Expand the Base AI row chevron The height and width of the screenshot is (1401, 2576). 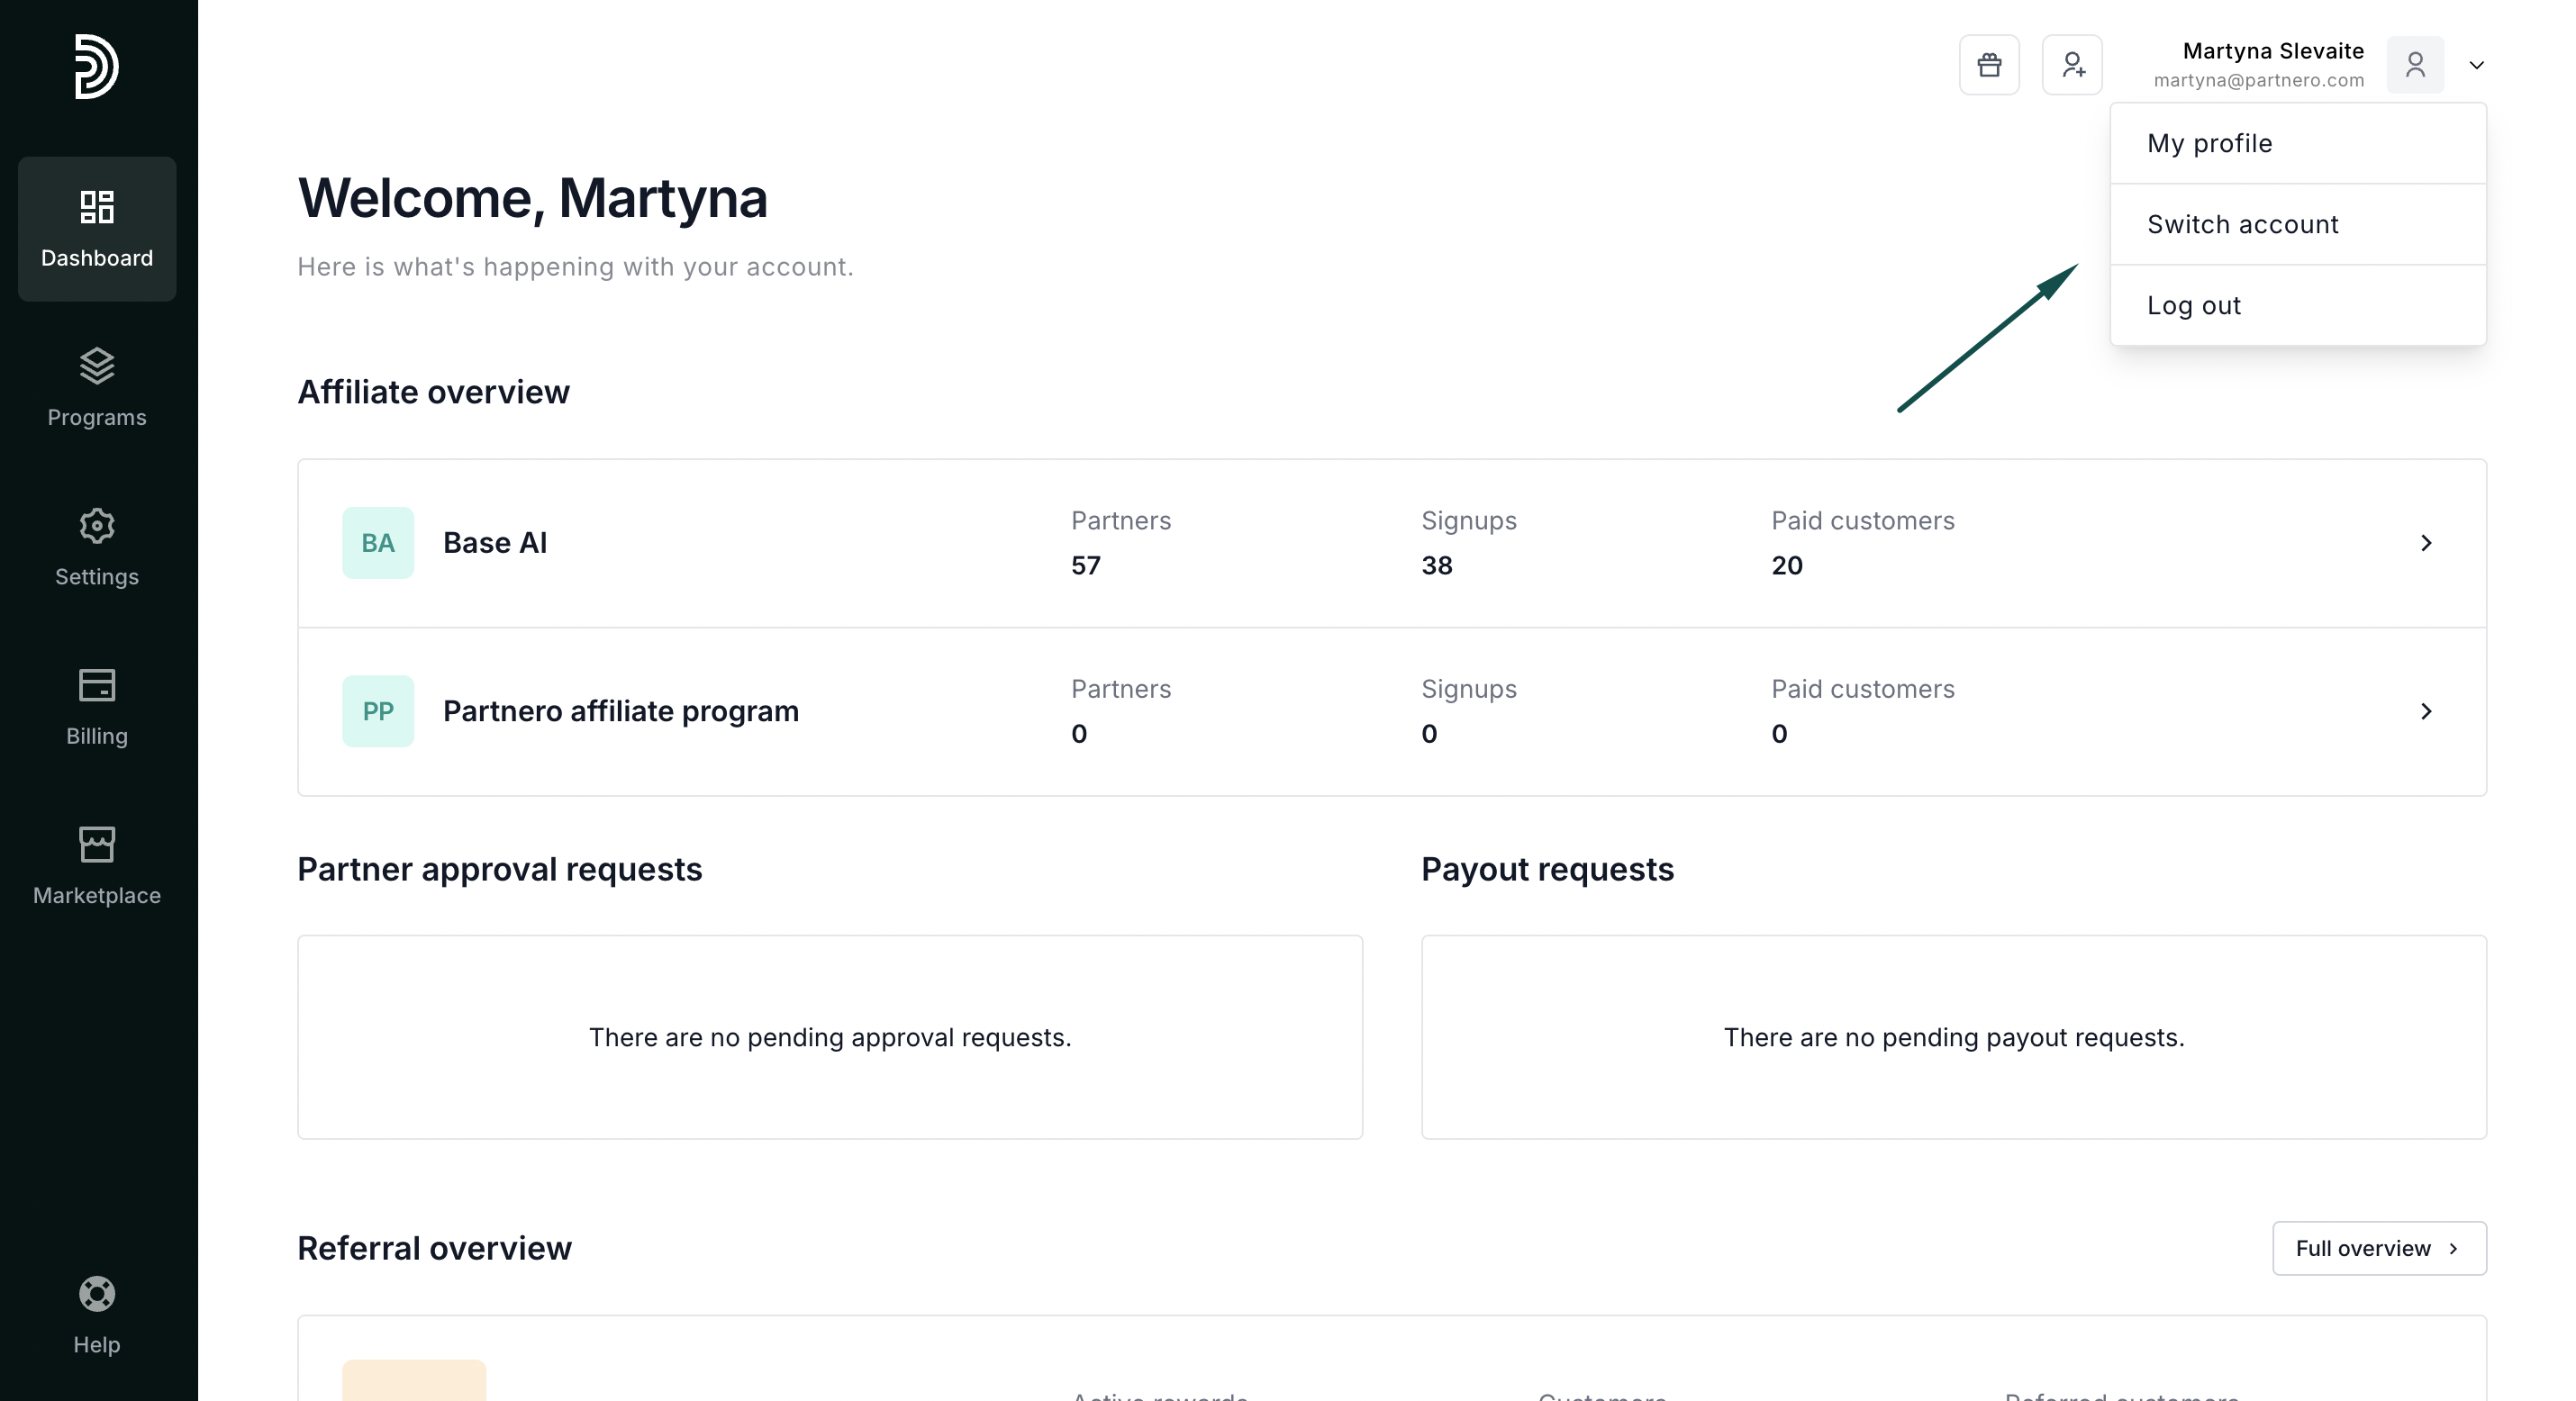pos(2426,543)
